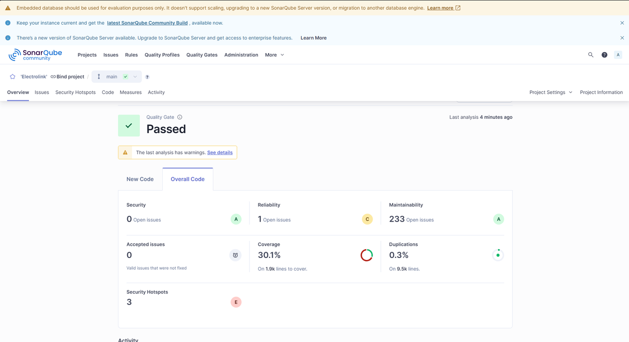Click the Quality Gate info icon
The image size is (629, 342).
(180, 117)
